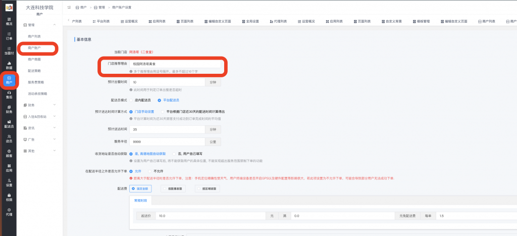Choose 固定金额 delivery fee mode
This screenshot has height=236, width=517.
[141, 189]
